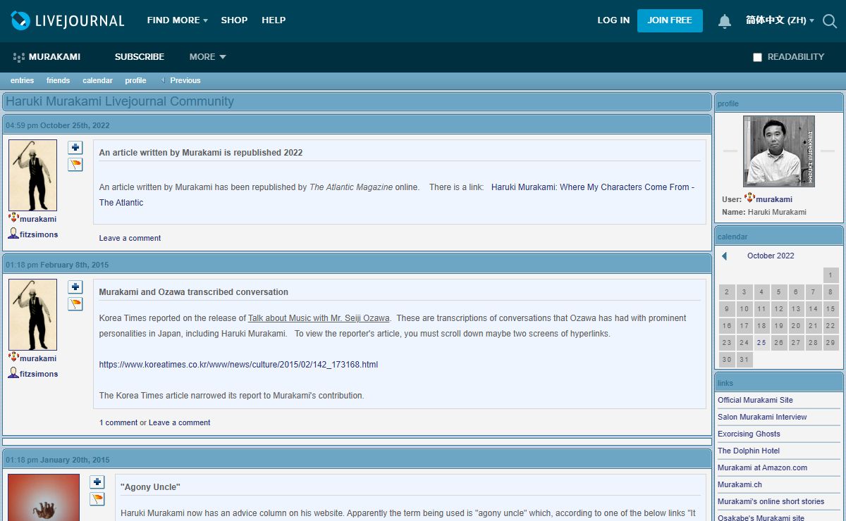
Task: Open Talk about Music with Mr. Seiji Ozawa link
Action: pos(319,318)
